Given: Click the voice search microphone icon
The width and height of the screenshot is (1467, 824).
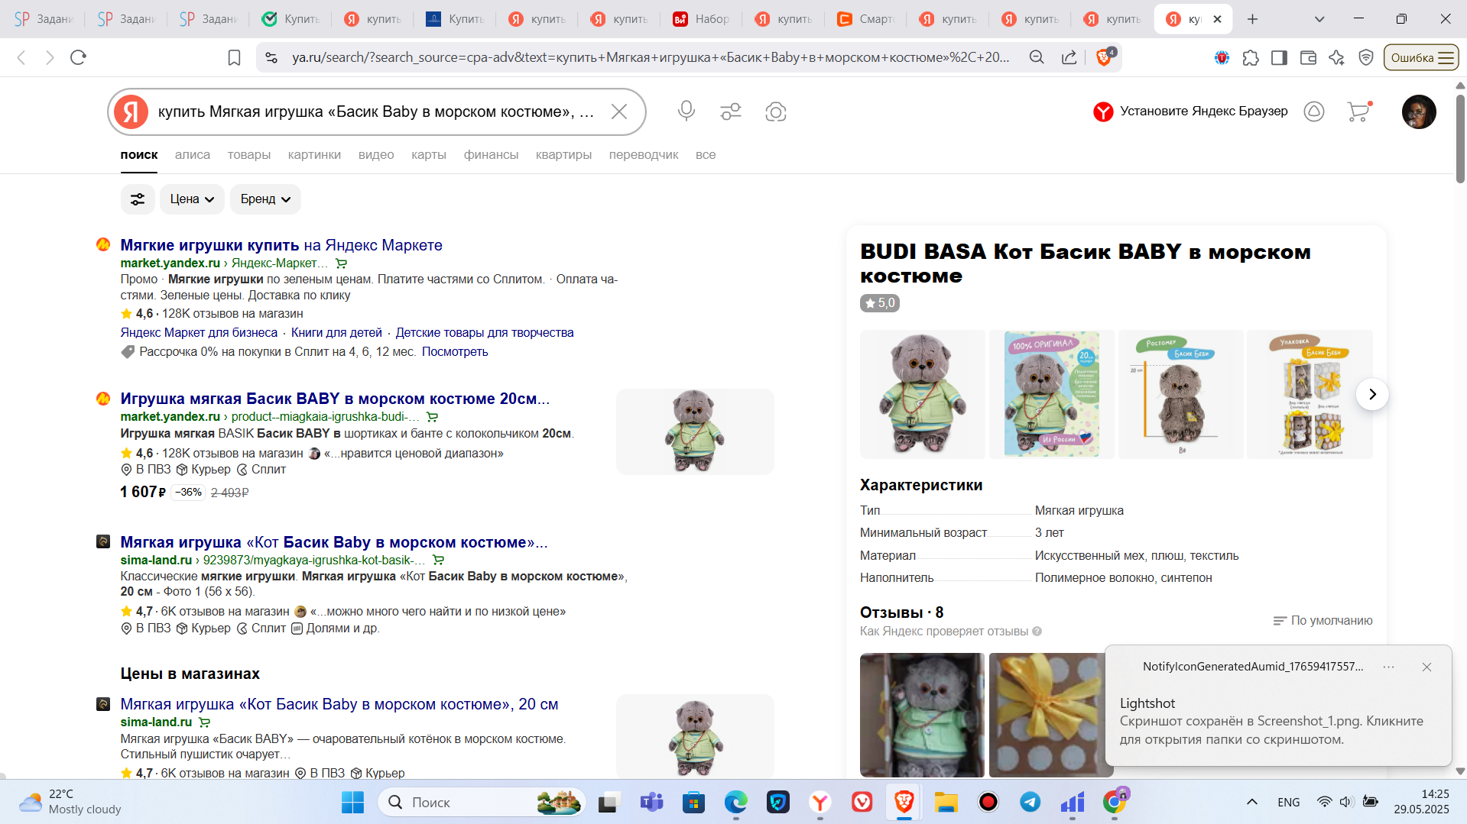Looking at the screenshot, I should [x=686, y=111].
